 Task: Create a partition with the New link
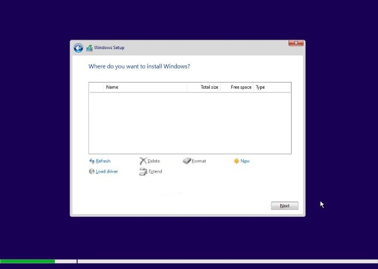(x=245, y=161)
